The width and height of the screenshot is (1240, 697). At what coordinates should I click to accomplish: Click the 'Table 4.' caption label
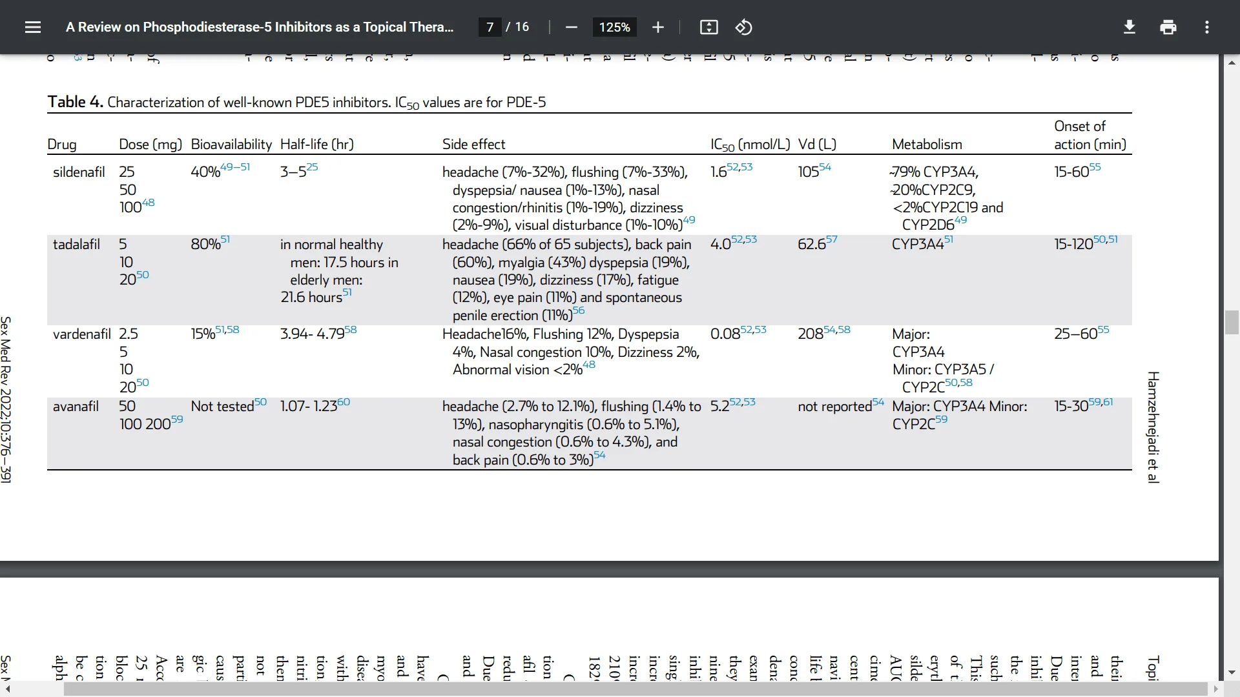[75, 102]
